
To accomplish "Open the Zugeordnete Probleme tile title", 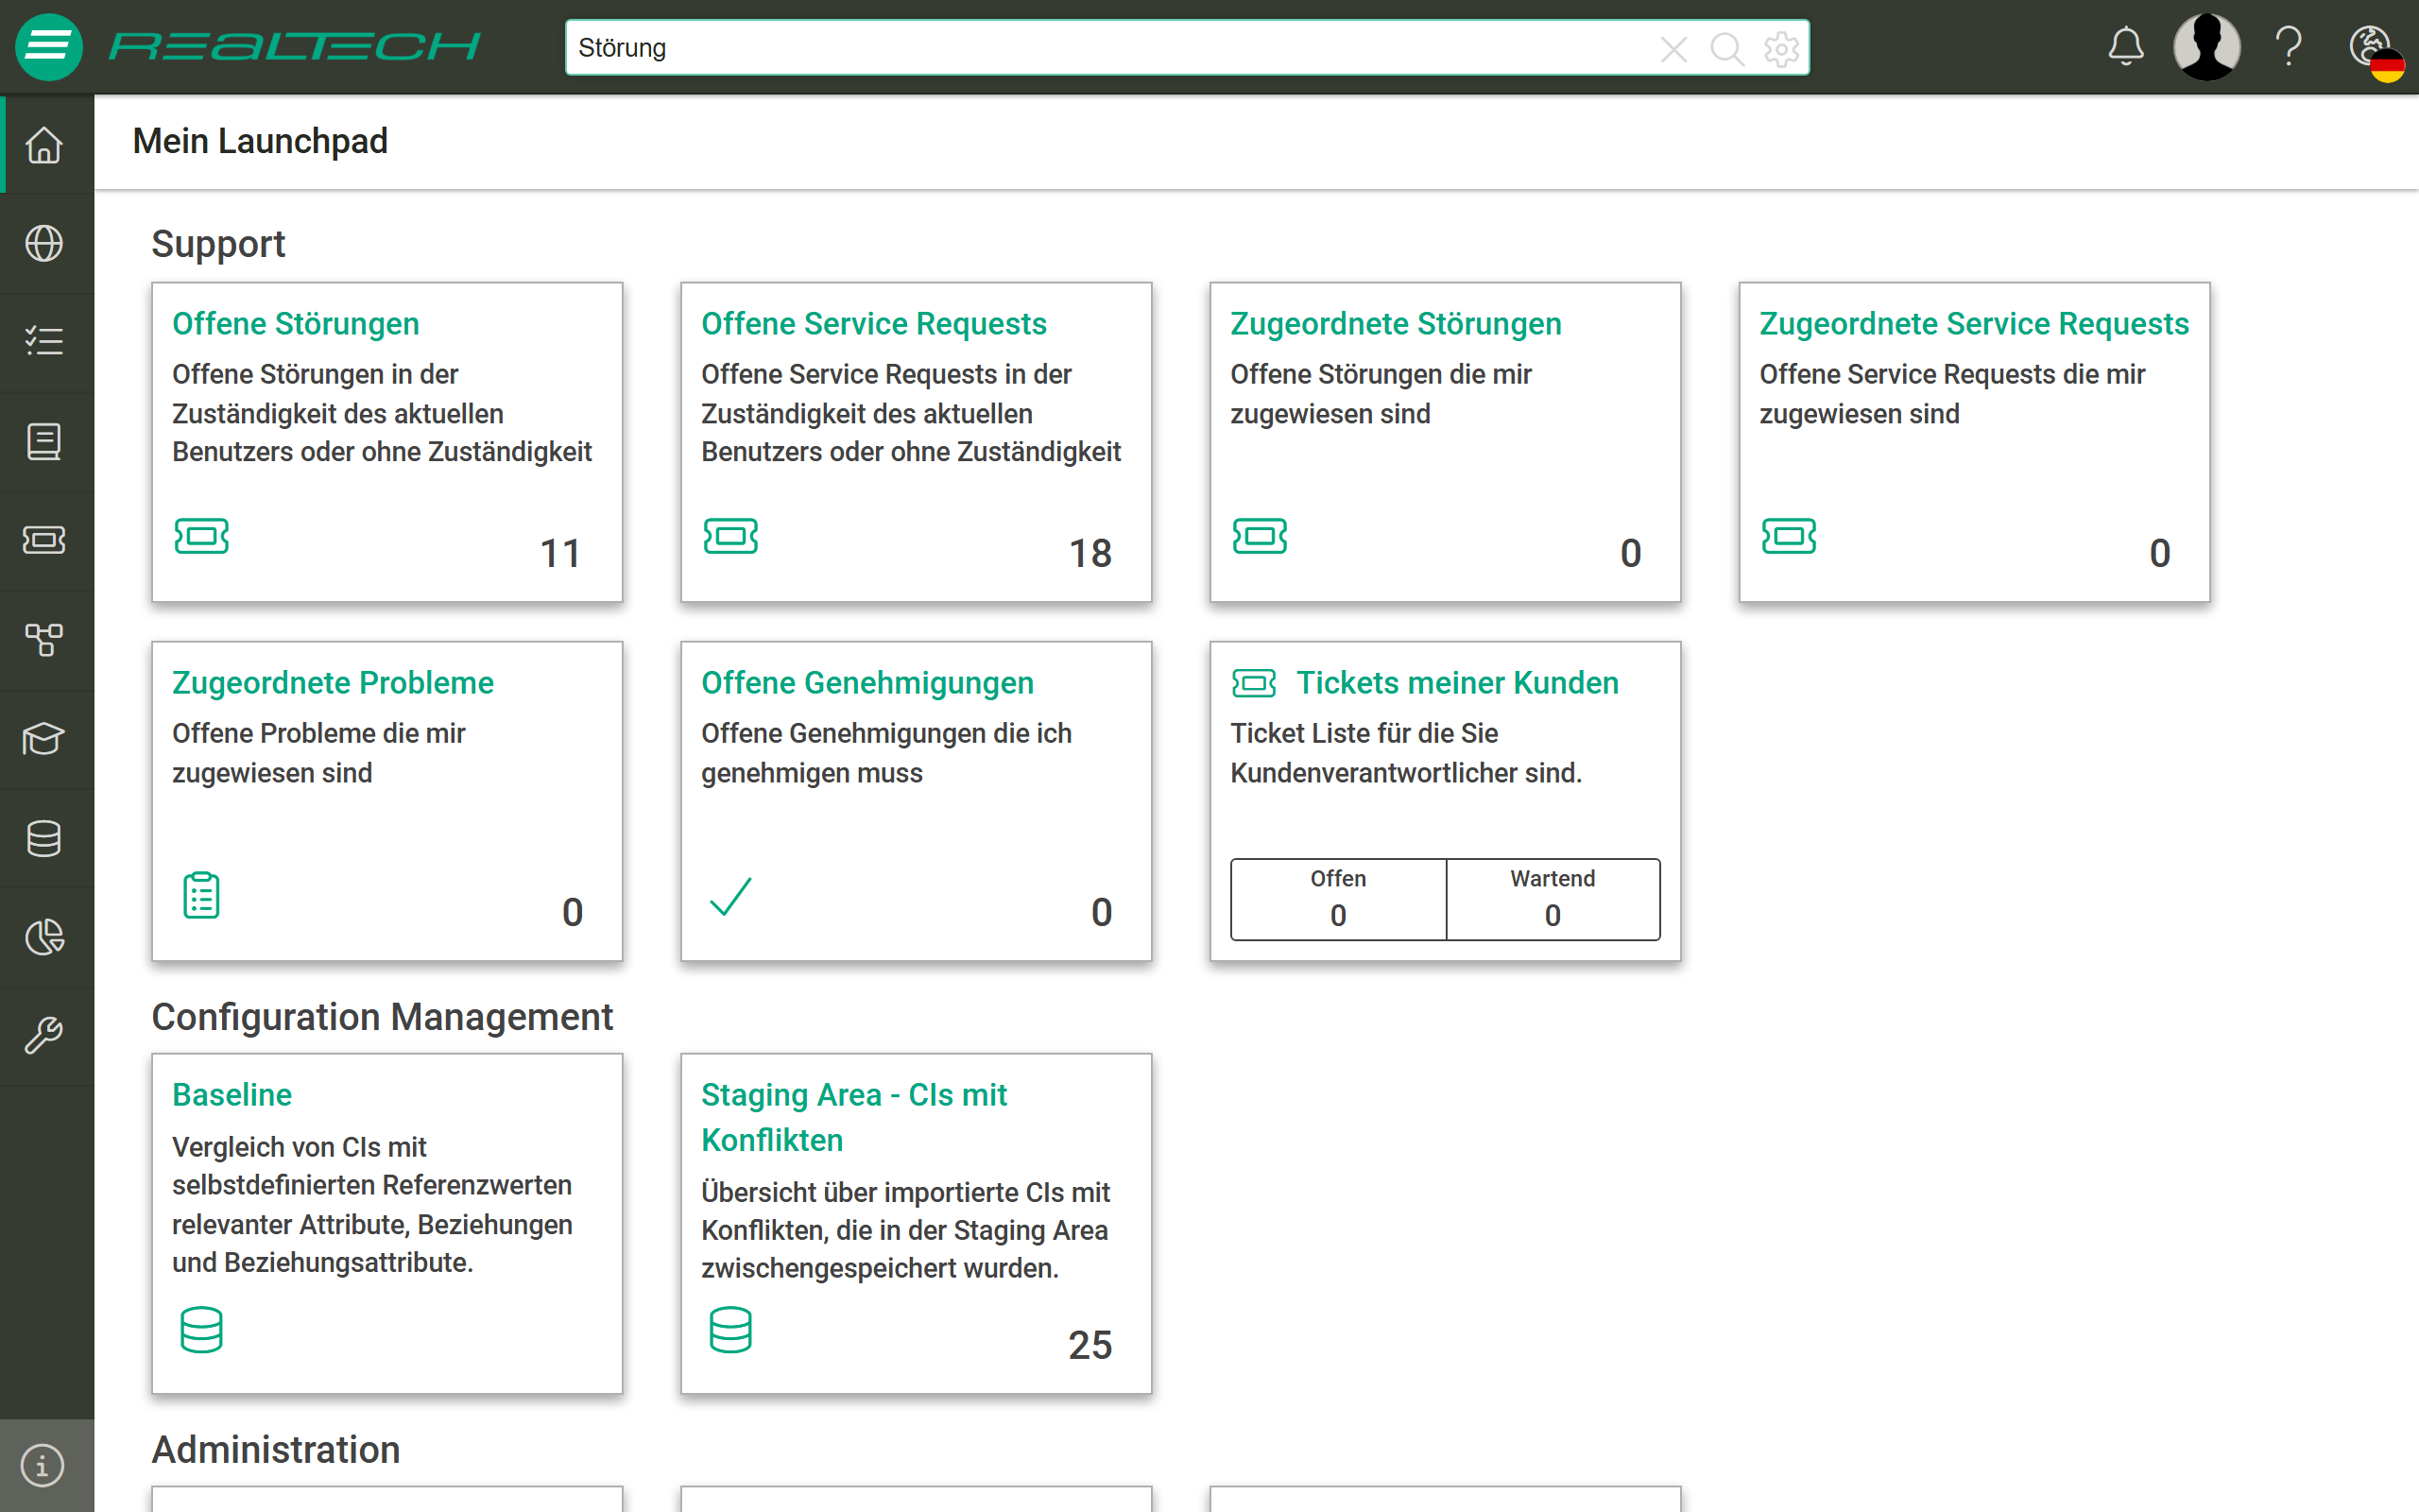I will click(333, 683).
